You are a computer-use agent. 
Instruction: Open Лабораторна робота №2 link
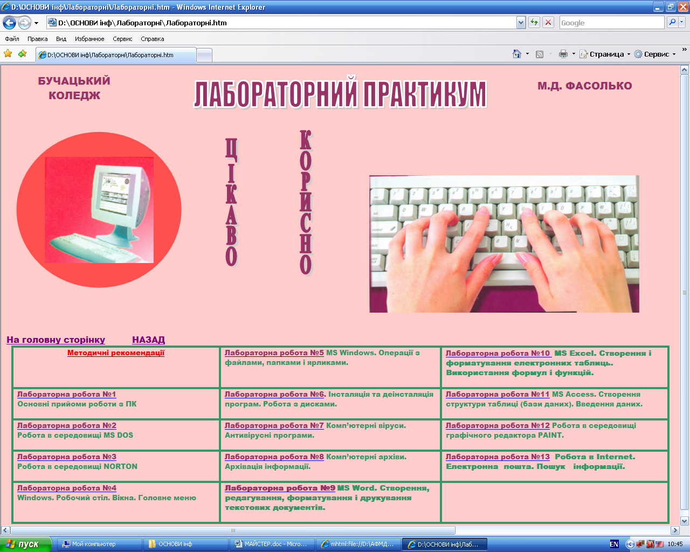(67, 425)
